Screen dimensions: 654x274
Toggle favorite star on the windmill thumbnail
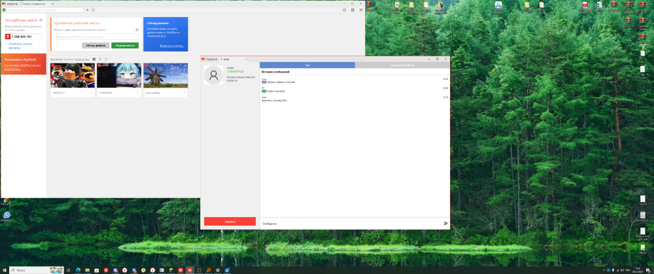[185, 66]
